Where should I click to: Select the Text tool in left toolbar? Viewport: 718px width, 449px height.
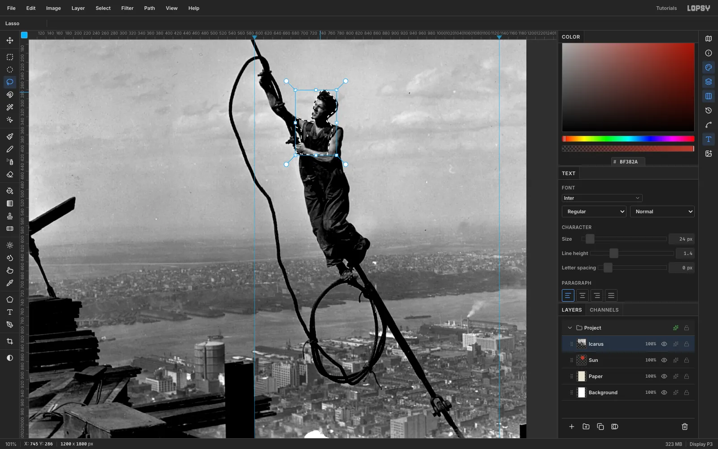pos(10,312)
